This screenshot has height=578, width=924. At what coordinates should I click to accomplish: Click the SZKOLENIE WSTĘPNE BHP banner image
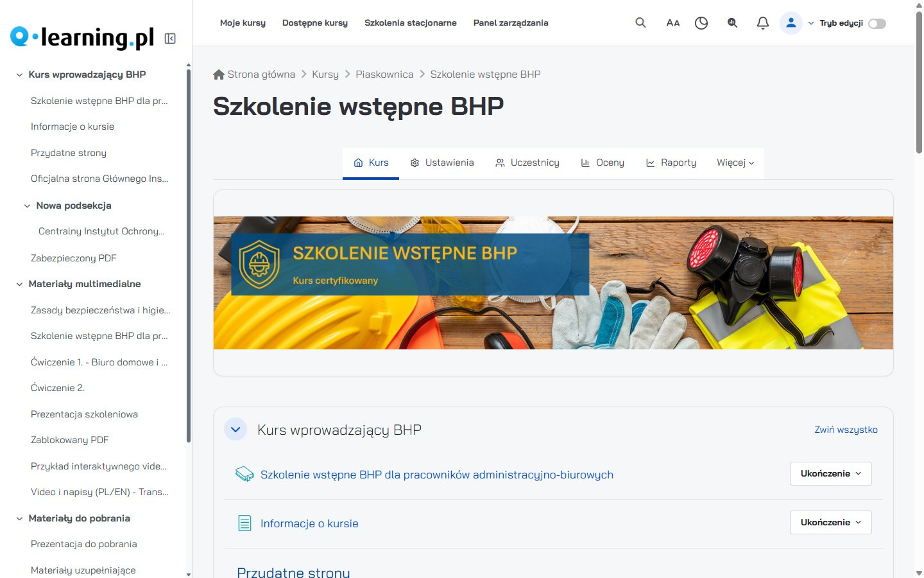click(x=553, y=283)
